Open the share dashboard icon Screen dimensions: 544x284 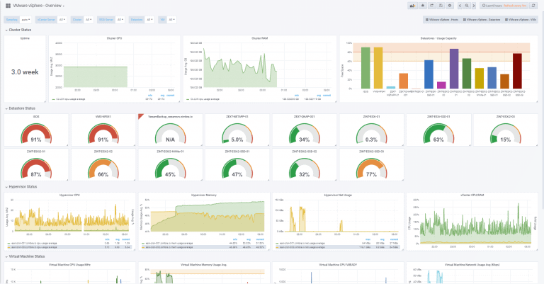point(431,6)
